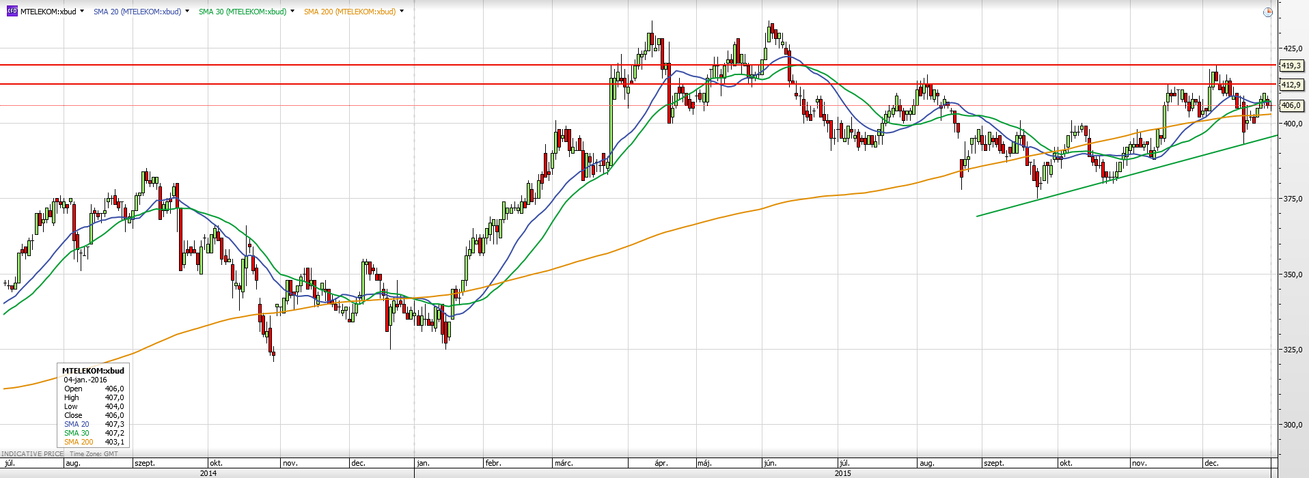Click the 'szept.' 2015 month label
1309x478 pixels.
[995, 463]
